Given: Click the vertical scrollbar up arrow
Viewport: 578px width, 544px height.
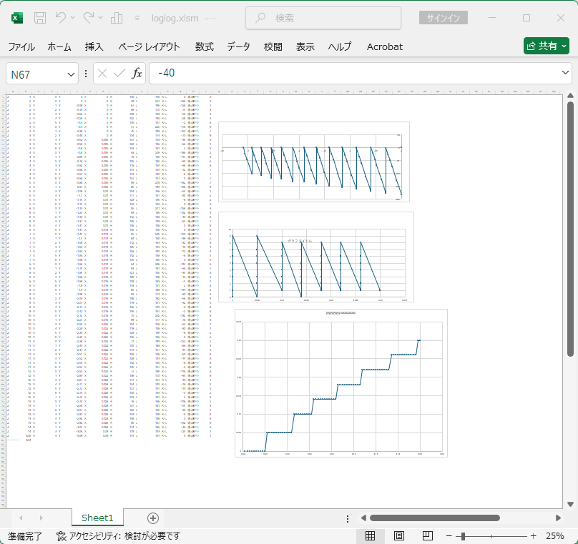Looking at the screenshot, I should coord(570,96).
